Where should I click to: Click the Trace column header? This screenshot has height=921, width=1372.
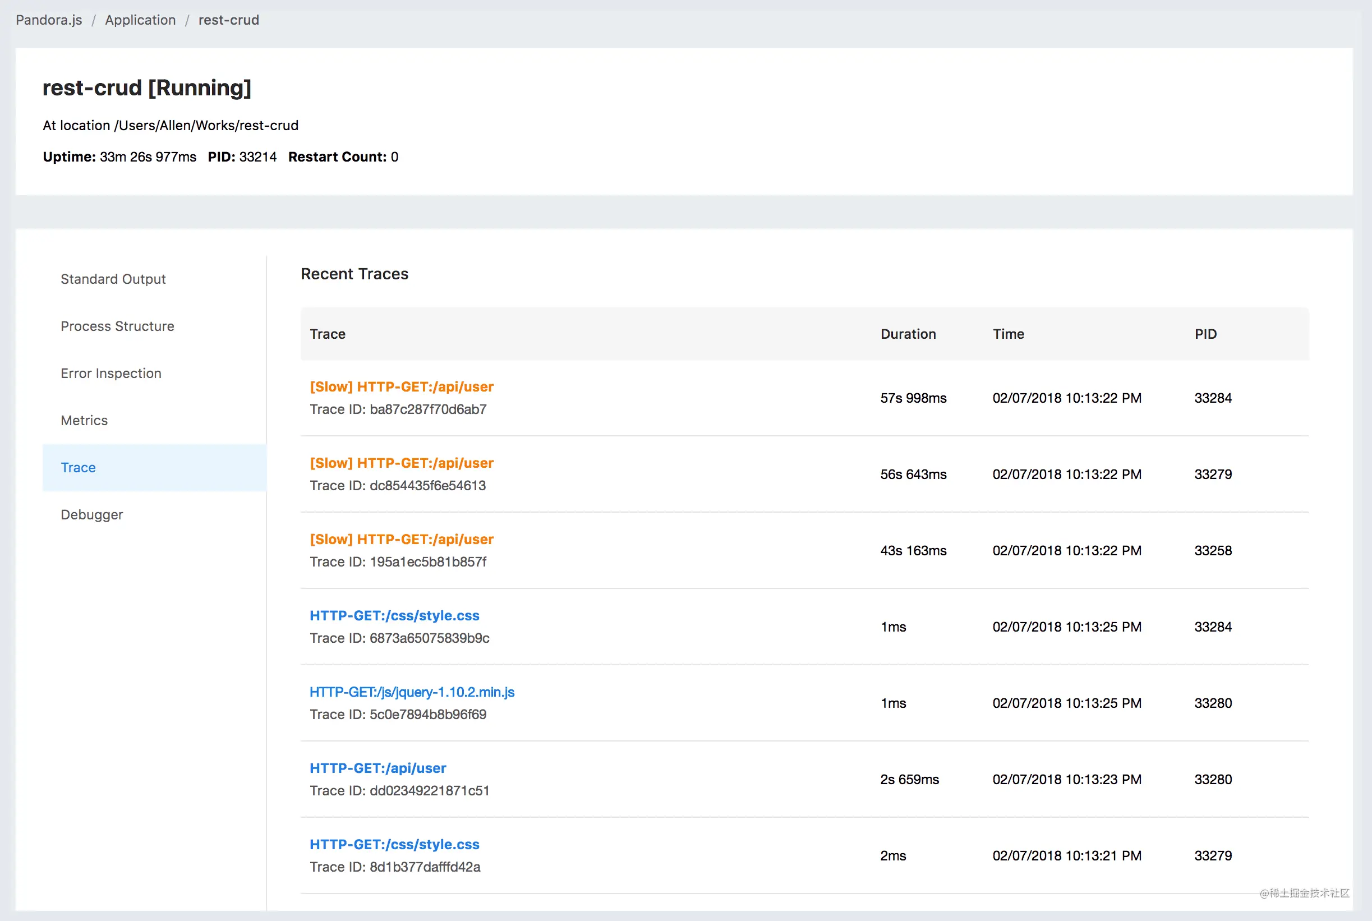(x=328, y=334)
